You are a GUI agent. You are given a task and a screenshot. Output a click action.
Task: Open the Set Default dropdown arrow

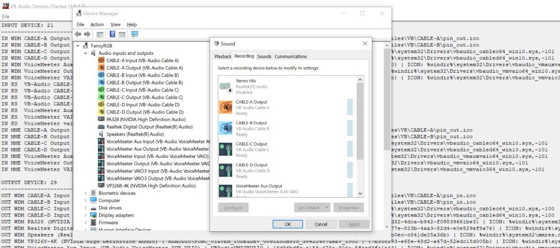327,208
